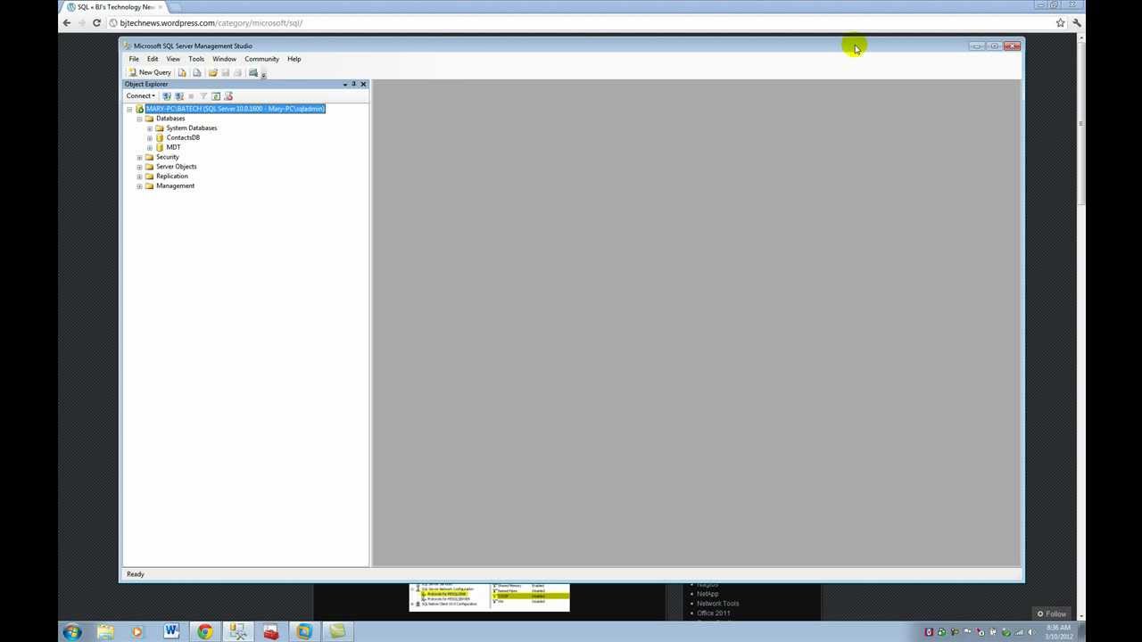Click the Filter funnel icon
The height and width of the screenshot is (642, 1142).
pos(203,95)
